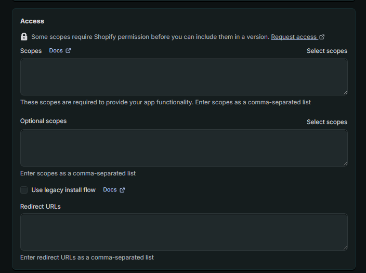Click the Redirect URLs field label
This screenshot has width=366, height=273.
(x=41, y=207)
